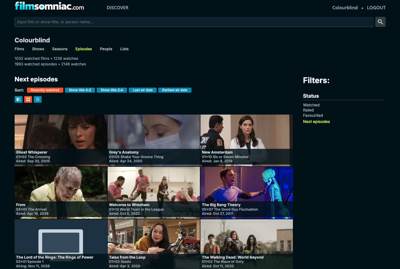Click the search magnifier icon button
The height and width of the screenshot is (269, 400).
click(x=380, y=22)
